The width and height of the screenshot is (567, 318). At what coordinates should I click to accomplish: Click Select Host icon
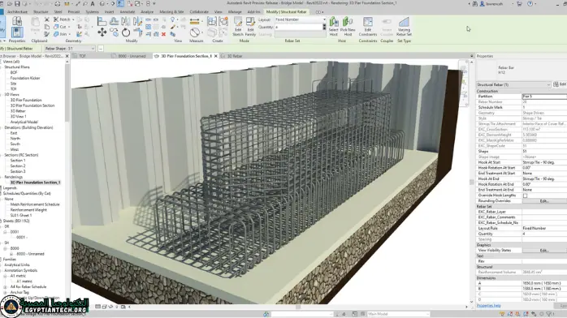333,26
